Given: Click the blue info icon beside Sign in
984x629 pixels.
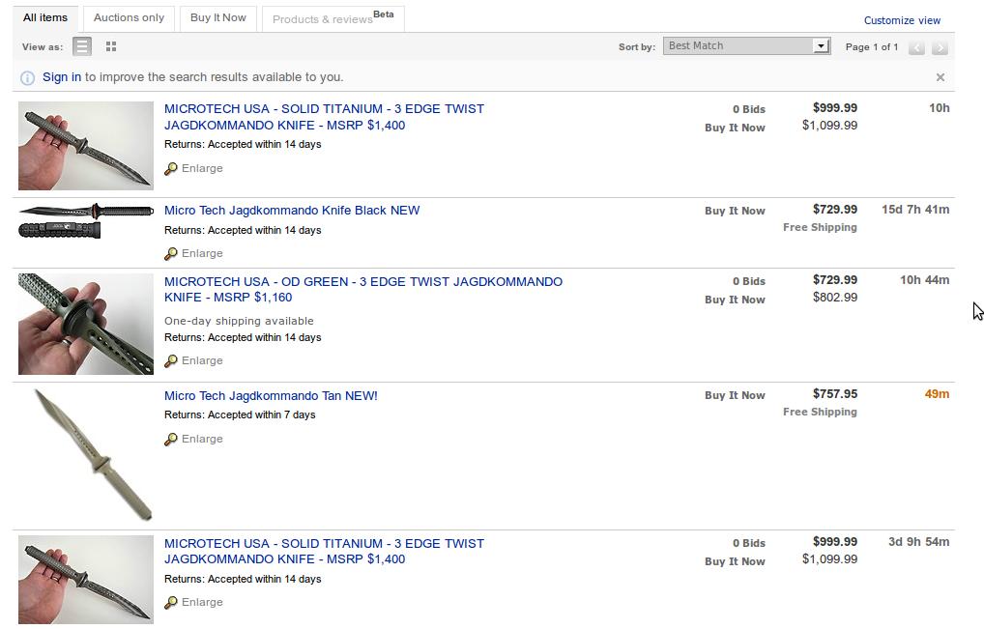Looking at the screenshot, I should pos(28,77).
